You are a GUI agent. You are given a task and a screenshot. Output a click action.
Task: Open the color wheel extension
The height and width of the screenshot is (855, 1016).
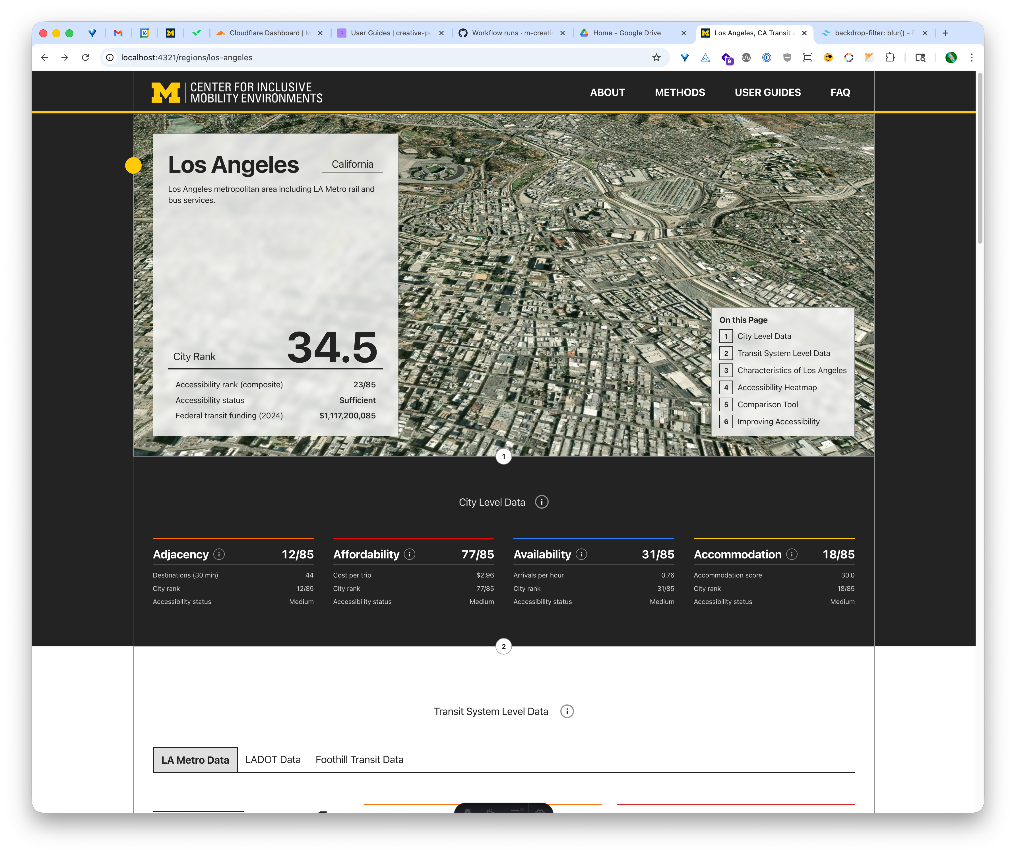pyautogui.click(x=848, y=58)
